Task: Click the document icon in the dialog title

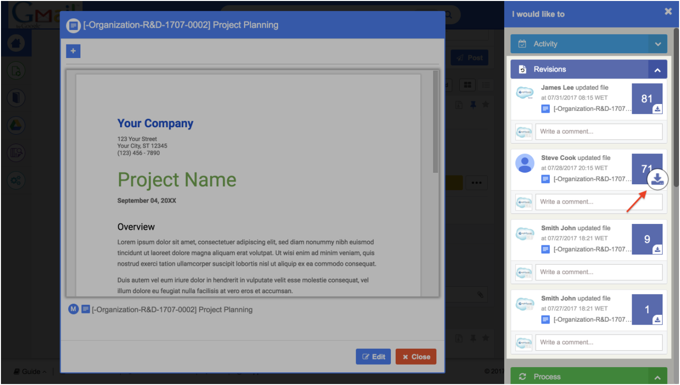Action: (73, 25)
